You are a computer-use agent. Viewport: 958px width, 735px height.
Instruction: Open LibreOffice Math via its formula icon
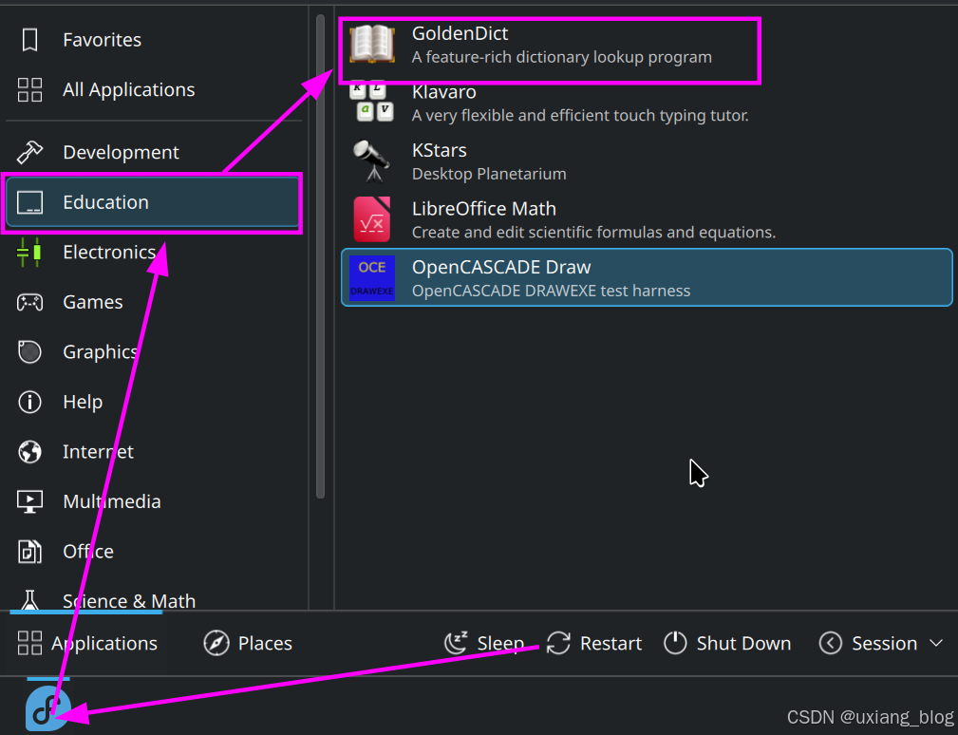tap(372, 219)
